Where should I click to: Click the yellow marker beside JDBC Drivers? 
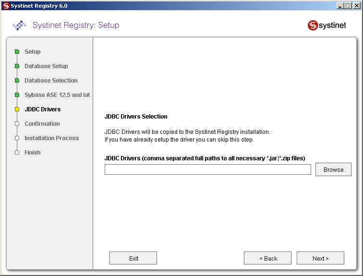pyautogui.click(x=17, y=109)
